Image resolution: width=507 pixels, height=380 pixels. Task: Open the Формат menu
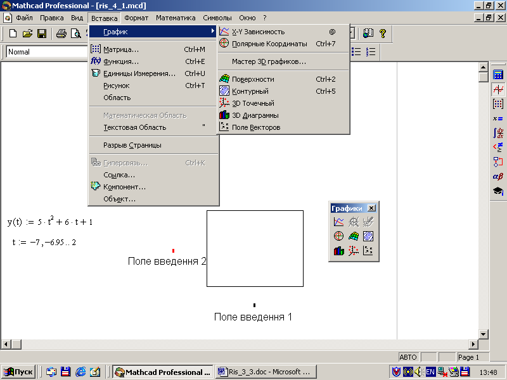136,18
